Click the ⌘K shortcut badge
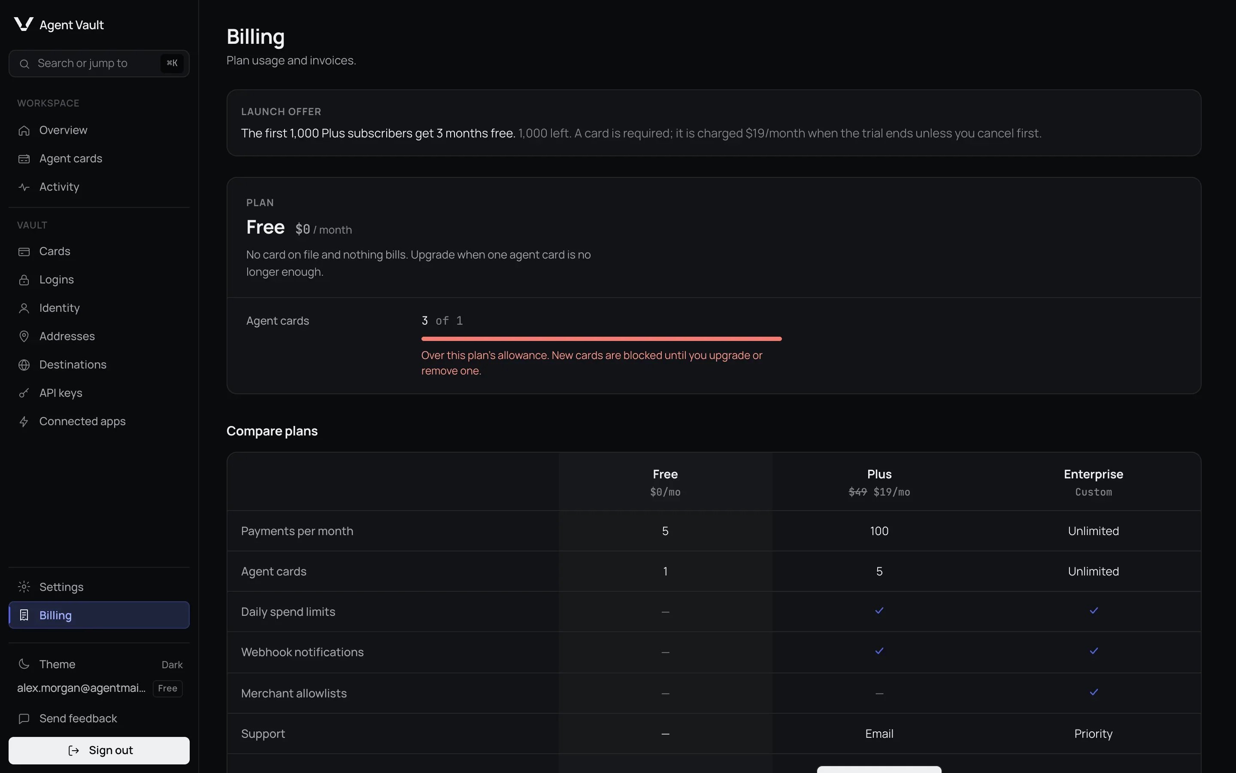 (x=172, y=64)
